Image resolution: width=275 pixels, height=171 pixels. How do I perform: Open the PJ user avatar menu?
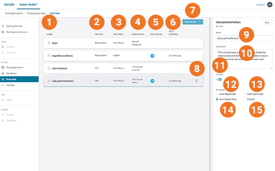pyautogui.click(x=269, y=4)
